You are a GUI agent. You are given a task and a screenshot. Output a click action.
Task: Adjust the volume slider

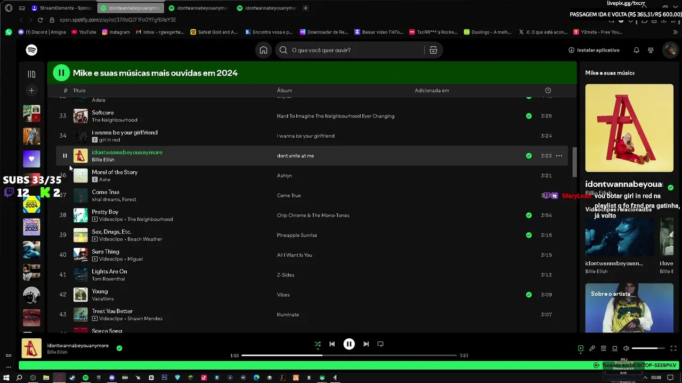pyautogui.click(x=648, y=348)
